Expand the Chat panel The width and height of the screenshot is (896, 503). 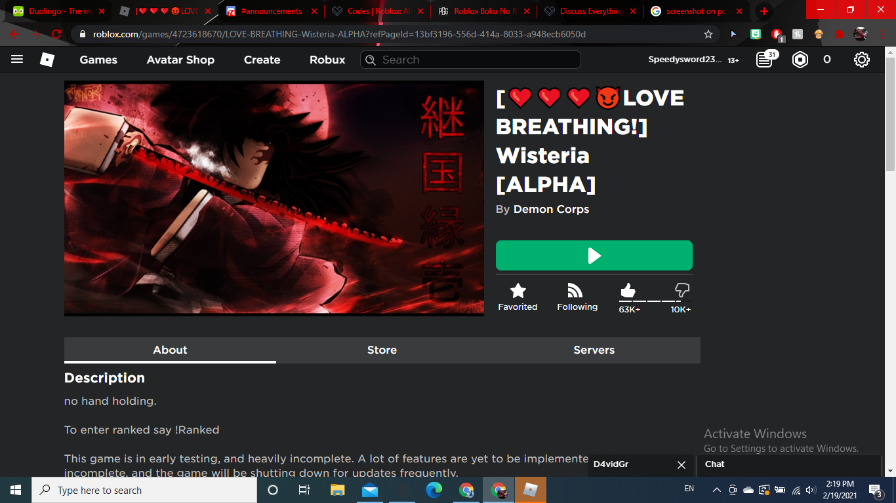788,464
